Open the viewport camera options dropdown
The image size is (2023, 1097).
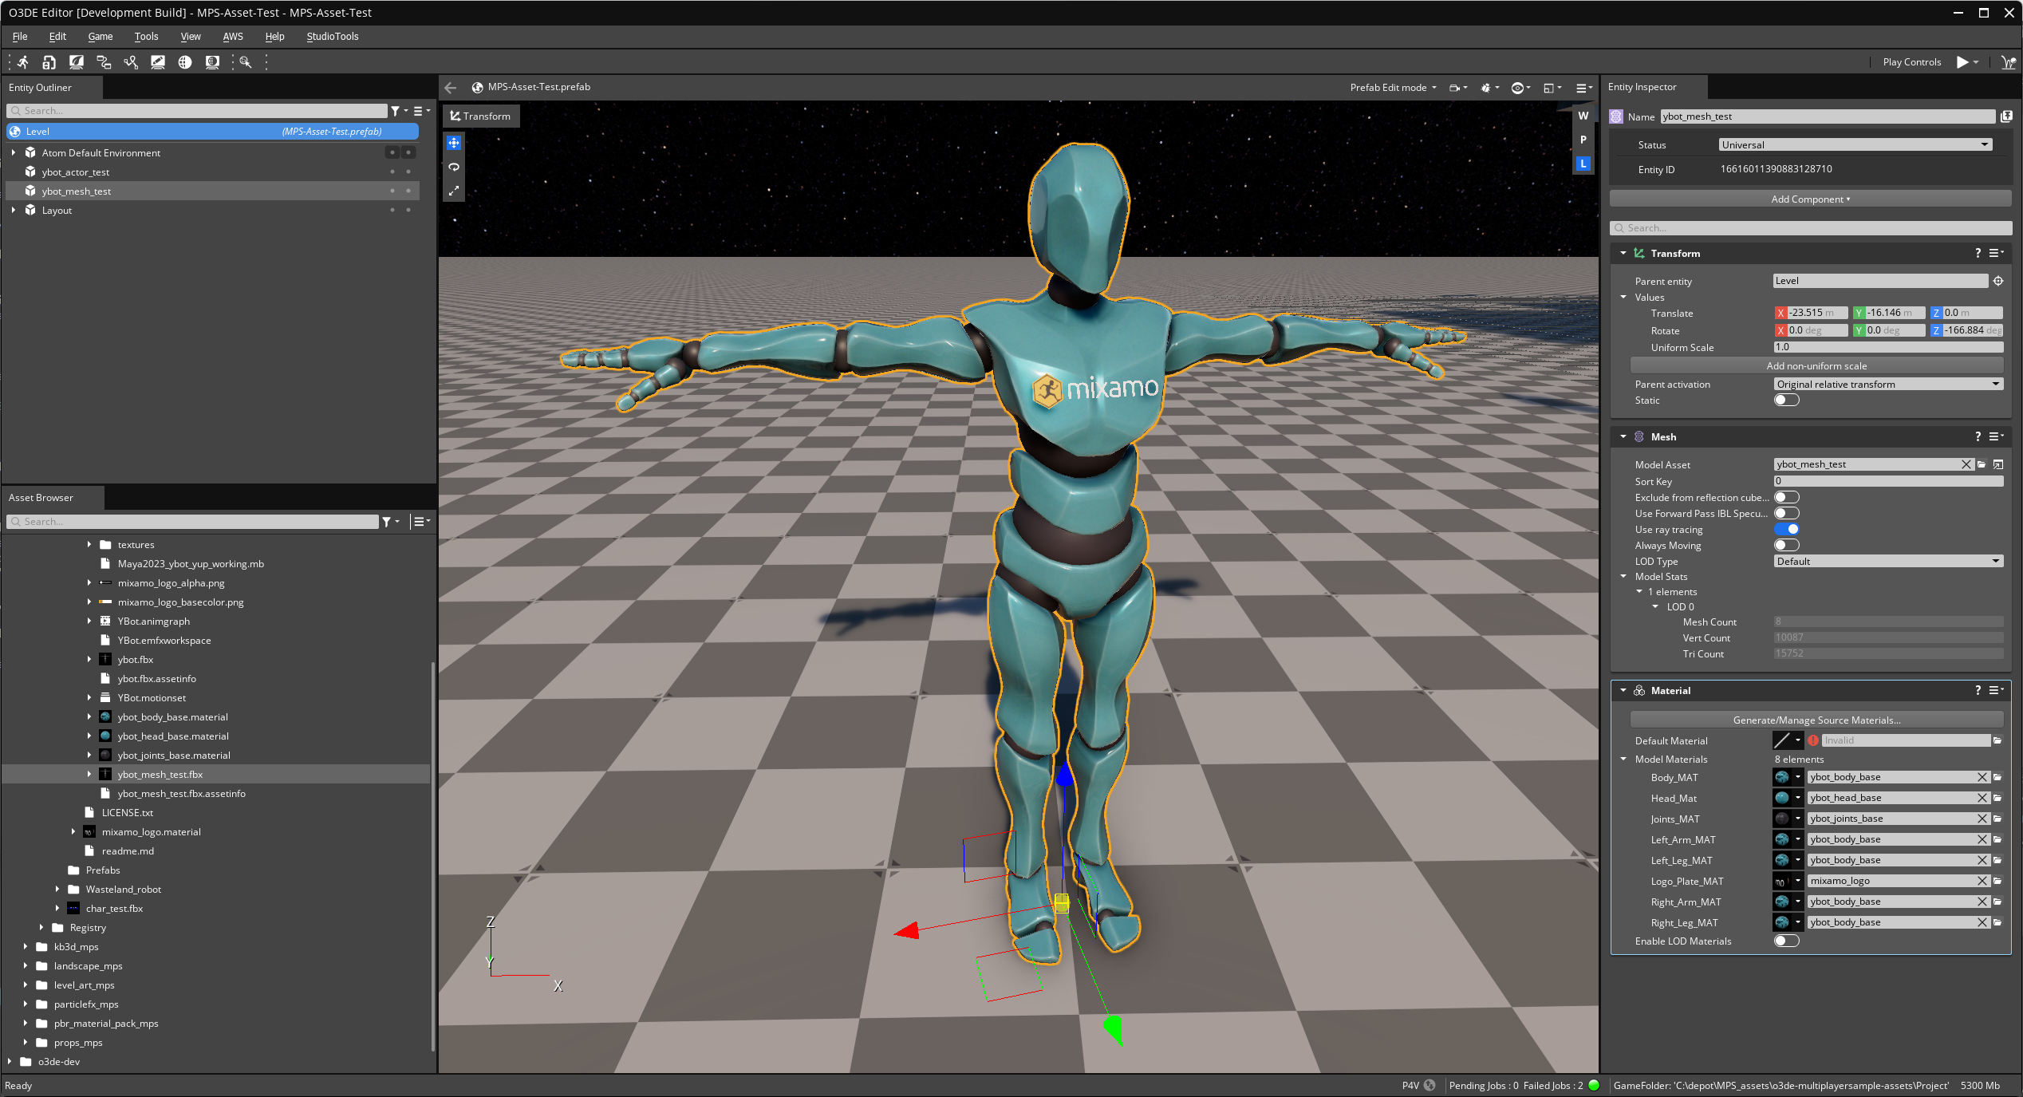click(1458, 88)
